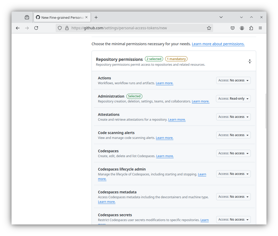The image size is (278, 236).
Task: Open the Firefox account icon
Action: 242,28
